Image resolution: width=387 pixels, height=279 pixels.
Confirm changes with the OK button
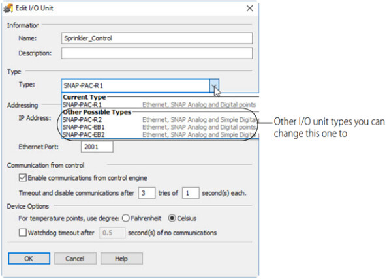point(29,259)
